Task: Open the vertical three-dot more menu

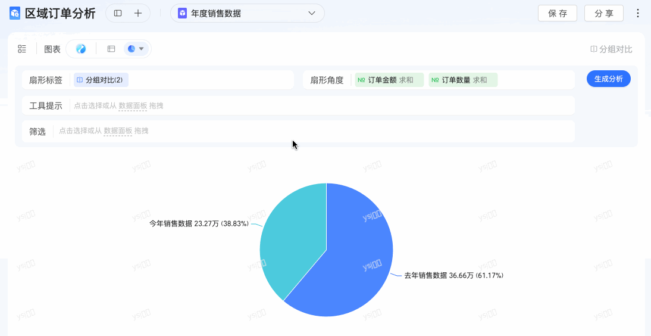Action: [638, 13]
